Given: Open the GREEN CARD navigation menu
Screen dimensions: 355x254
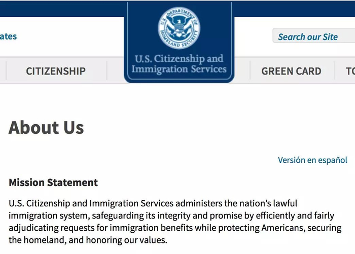Looking at the screenshot, I should (291, 71).
